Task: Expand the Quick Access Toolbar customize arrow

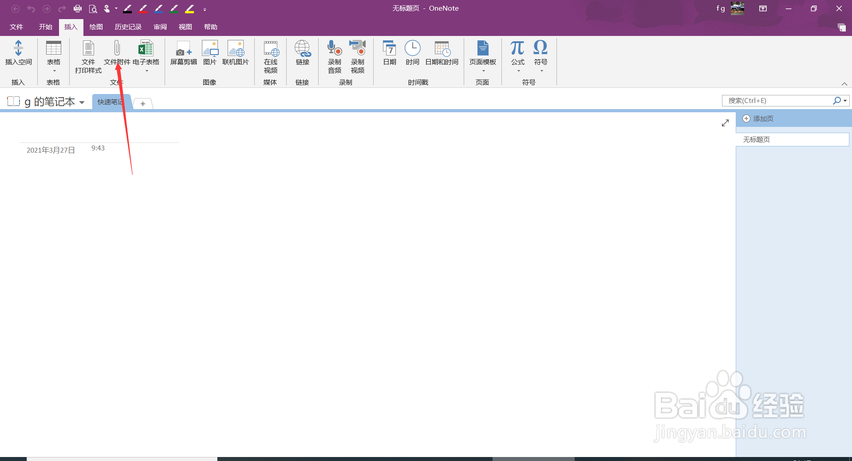Action: [x=205, y=9]
